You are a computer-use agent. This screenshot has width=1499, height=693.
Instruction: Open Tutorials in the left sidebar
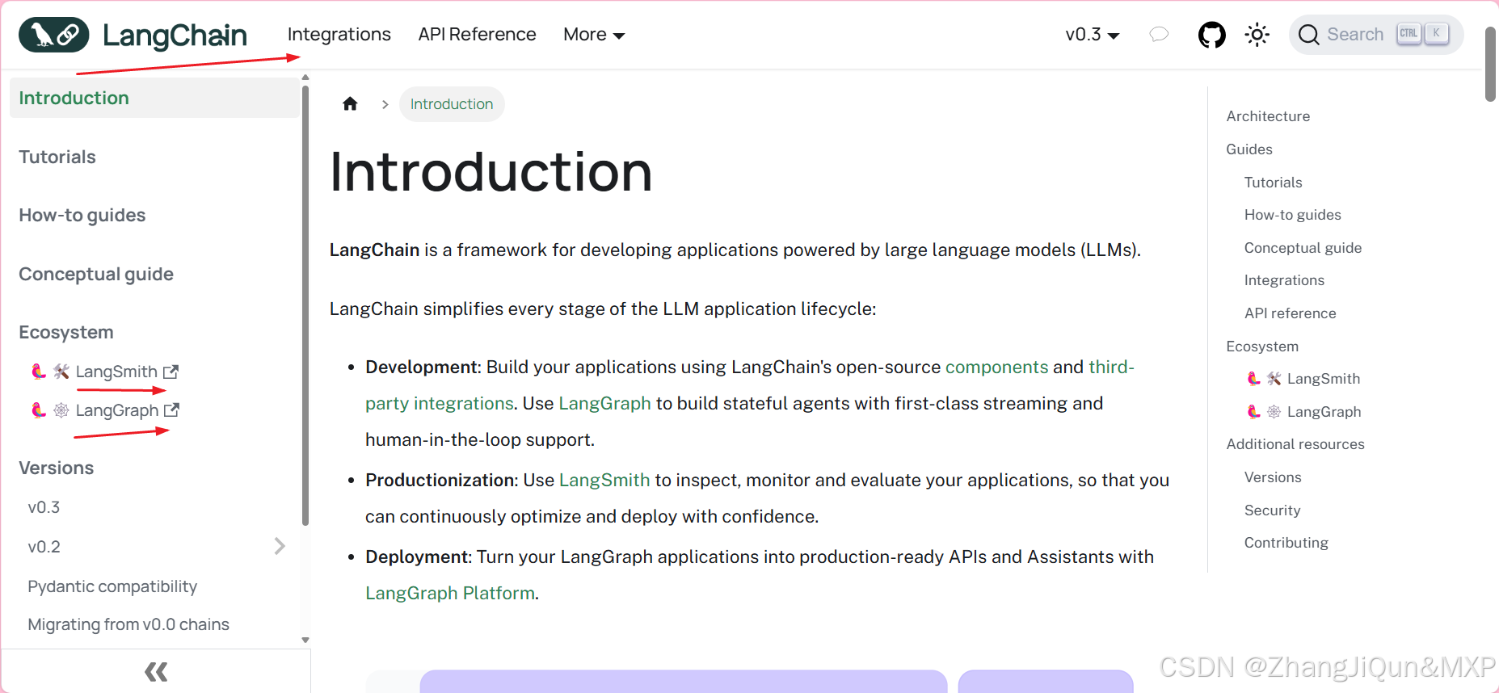click(57, 157)
